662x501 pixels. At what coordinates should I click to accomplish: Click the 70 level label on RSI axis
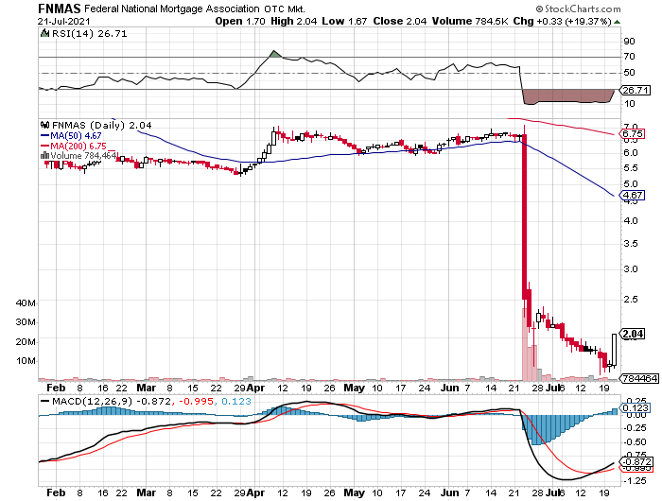tap(629, 57)
